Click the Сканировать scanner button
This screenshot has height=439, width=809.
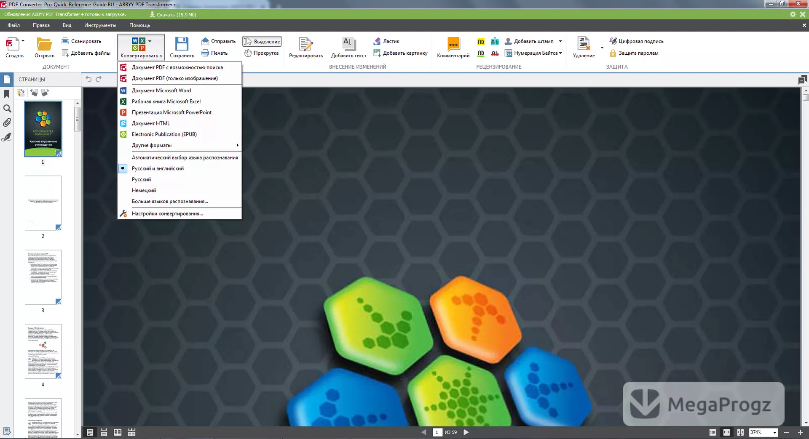[x=81, y=41]
